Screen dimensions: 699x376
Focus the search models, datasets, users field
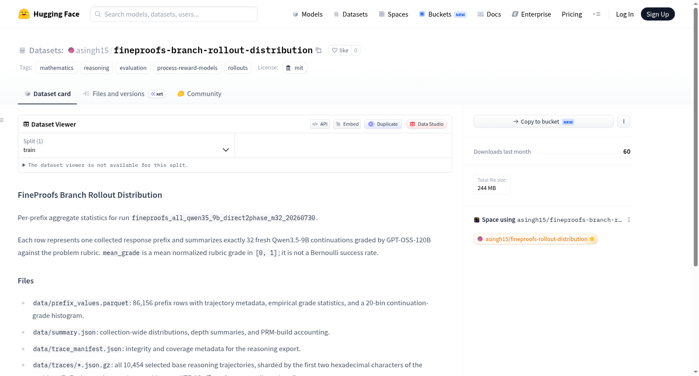point(174,14)
